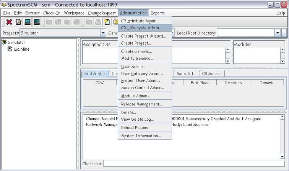Click the Generic column header

tap(267, 83)
